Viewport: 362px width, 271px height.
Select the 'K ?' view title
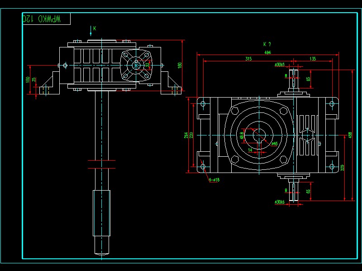click(x=267, y=44)
